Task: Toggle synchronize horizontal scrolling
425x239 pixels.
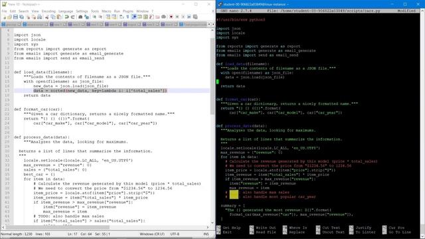Action: [x=114, y=17]
